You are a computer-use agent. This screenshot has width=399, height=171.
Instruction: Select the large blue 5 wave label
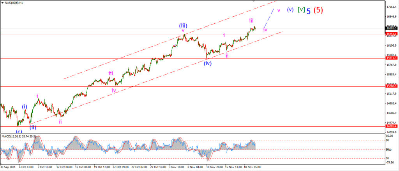(x=309, y=11)
